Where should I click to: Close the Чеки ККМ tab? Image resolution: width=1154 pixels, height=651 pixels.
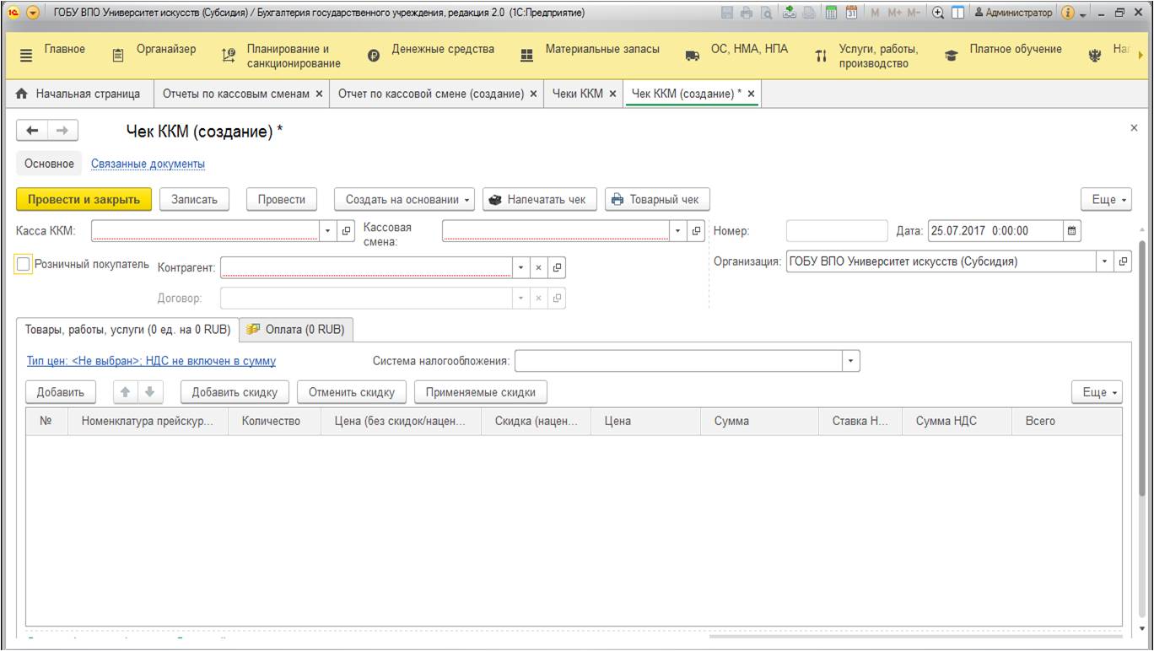coord(612,94)
